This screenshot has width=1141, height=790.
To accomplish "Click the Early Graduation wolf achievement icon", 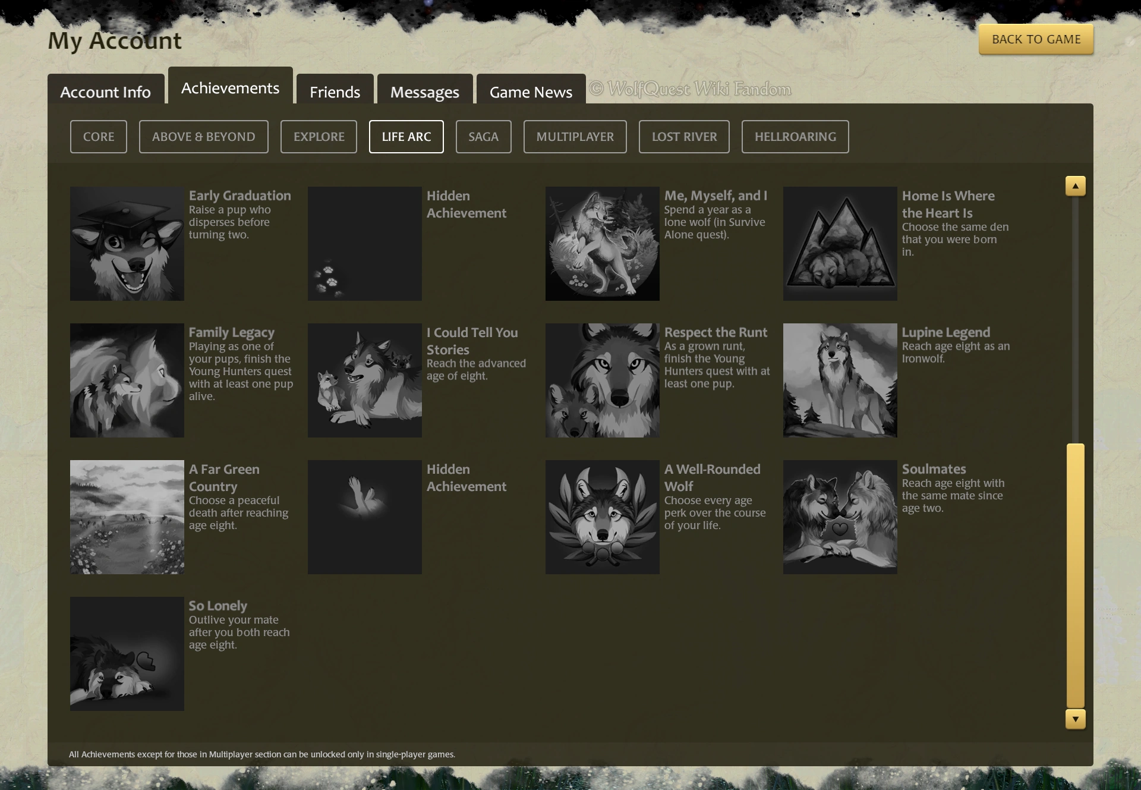I will [x=127, y=244].
